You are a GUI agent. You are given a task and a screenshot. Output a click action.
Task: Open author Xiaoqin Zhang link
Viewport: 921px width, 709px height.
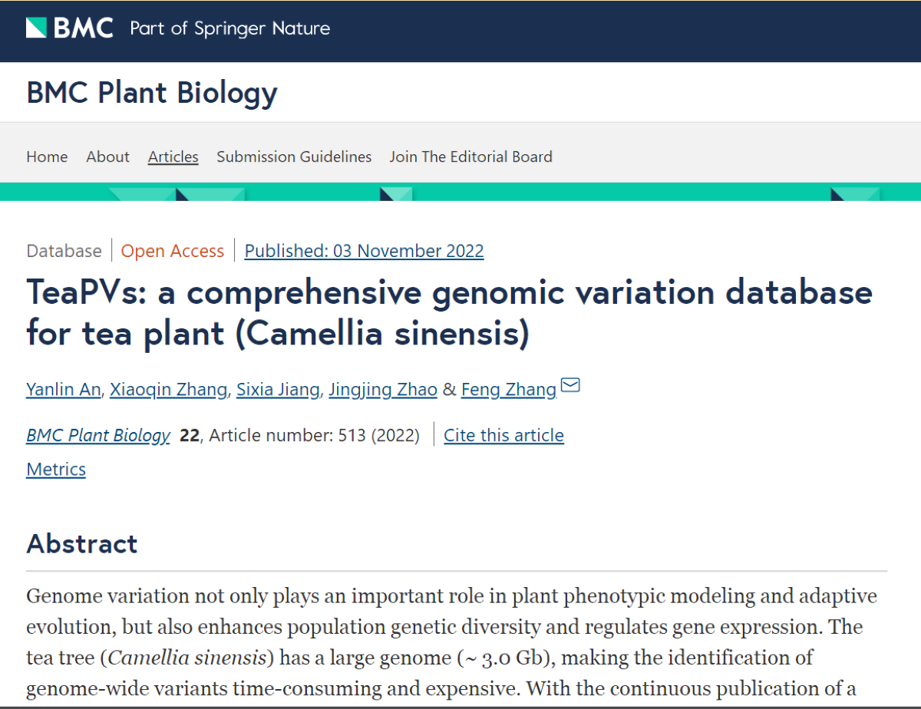[x=168, y=390]
